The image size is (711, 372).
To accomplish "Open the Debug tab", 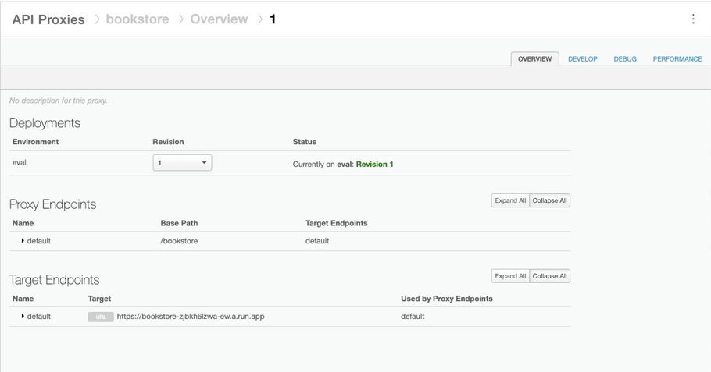I will pos(625,59).
